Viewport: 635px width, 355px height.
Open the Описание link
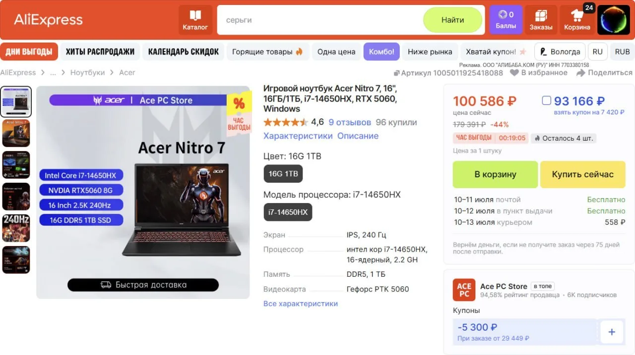click(x=358, y=136)
